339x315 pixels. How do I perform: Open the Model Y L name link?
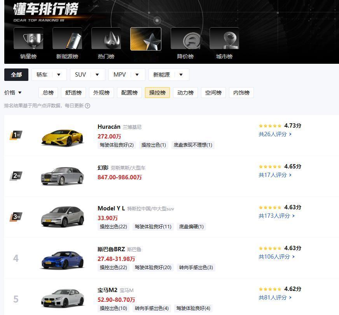click(x=111, y=208)
